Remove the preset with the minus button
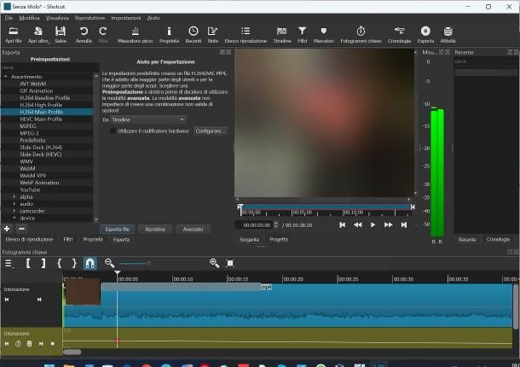The height and width of the screenshot is (367, 520). point(21,229)
